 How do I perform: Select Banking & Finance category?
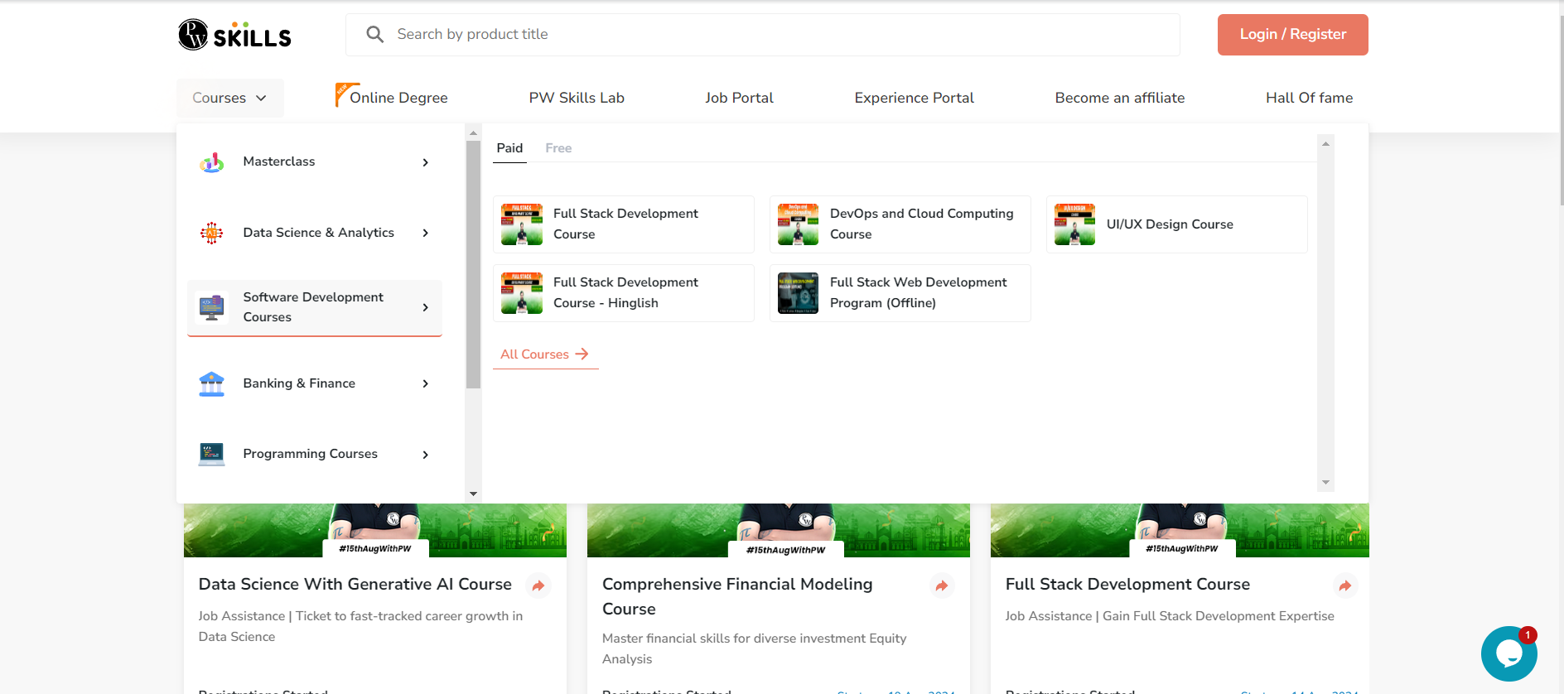point(315,383)
